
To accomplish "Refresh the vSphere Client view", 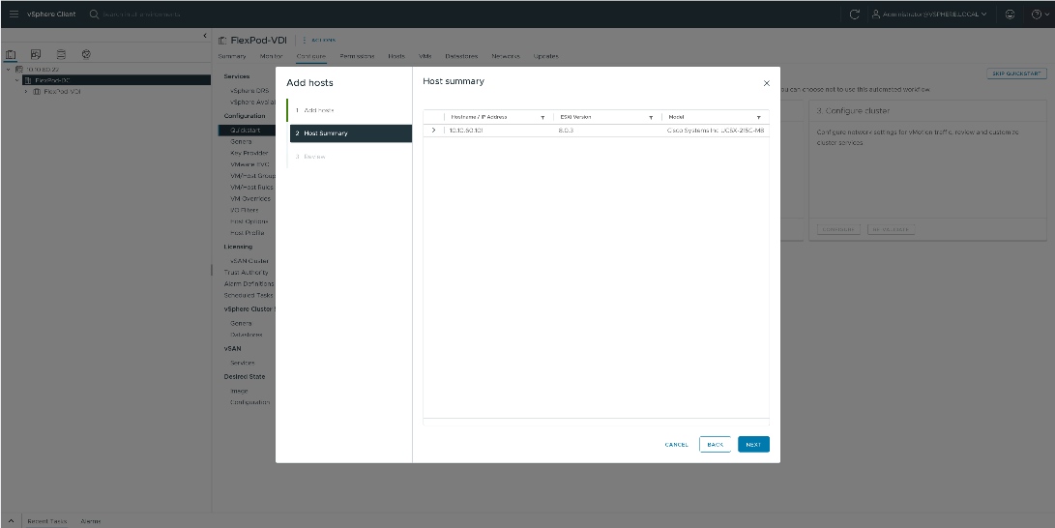I will tap(855, 15).
